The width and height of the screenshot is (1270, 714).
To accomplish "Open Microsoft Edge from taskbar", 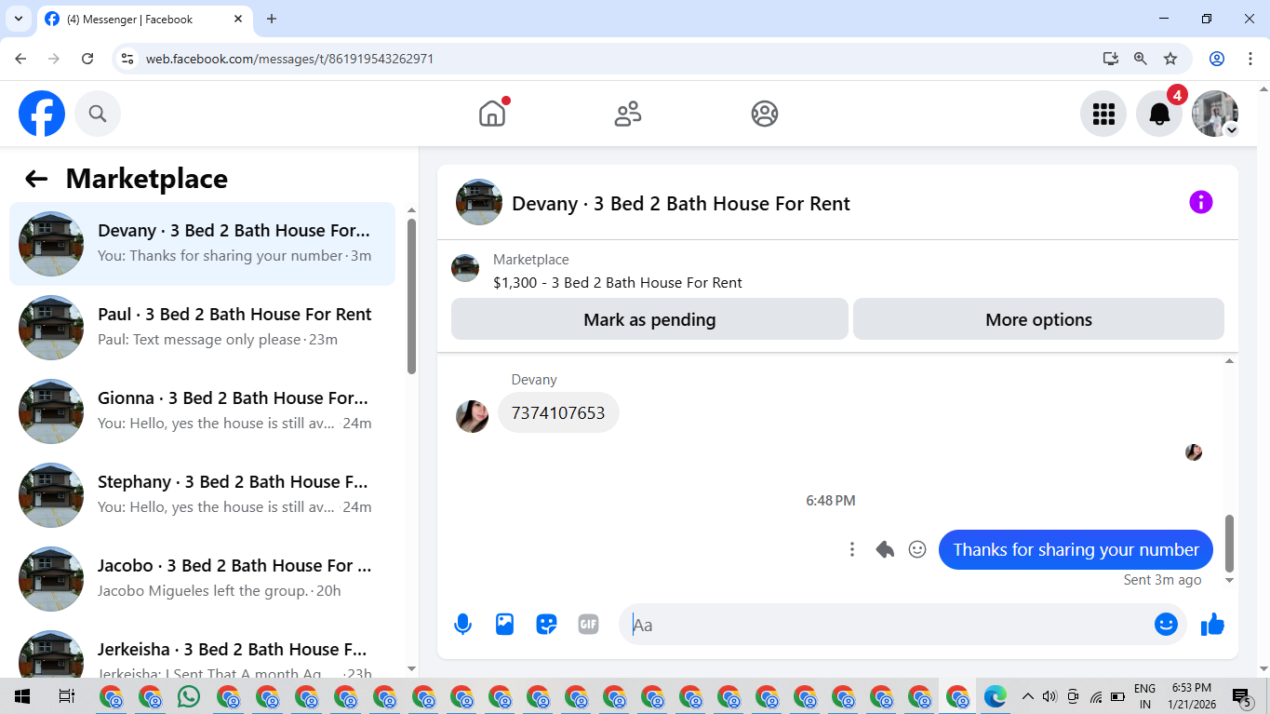I will 996,696.
